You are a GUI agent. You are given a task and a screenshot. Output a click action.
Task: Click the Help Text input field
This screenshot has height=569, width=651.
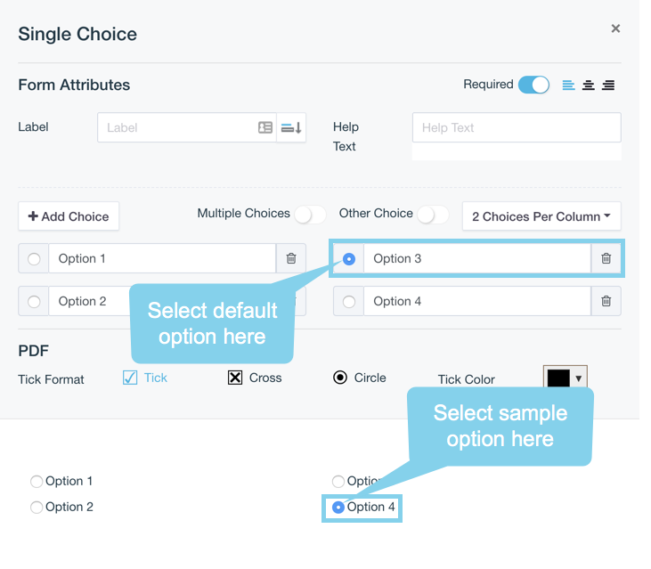pos(517,127)
